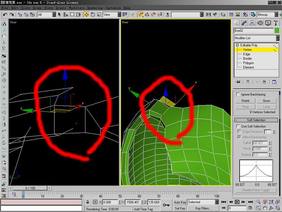Screen dimensions: 282x212
Task: Click the Zoom magnifier viewport control
Action: 259,202
